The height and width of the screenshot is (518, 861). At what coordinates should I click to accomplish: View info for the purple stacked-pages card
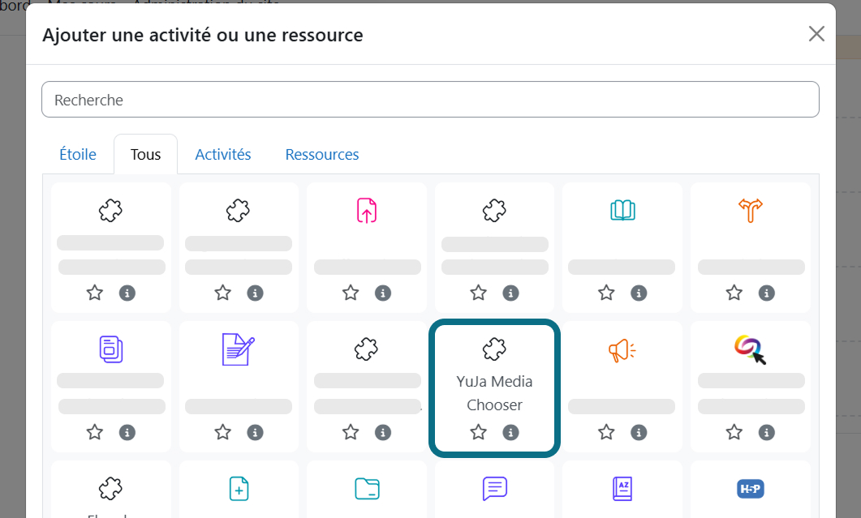(127, 432)
